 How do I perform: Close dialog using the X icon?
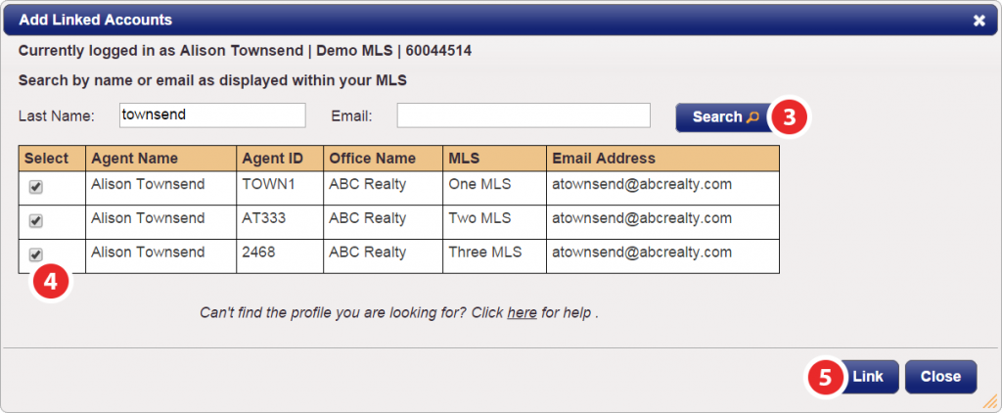pos(979,22)
